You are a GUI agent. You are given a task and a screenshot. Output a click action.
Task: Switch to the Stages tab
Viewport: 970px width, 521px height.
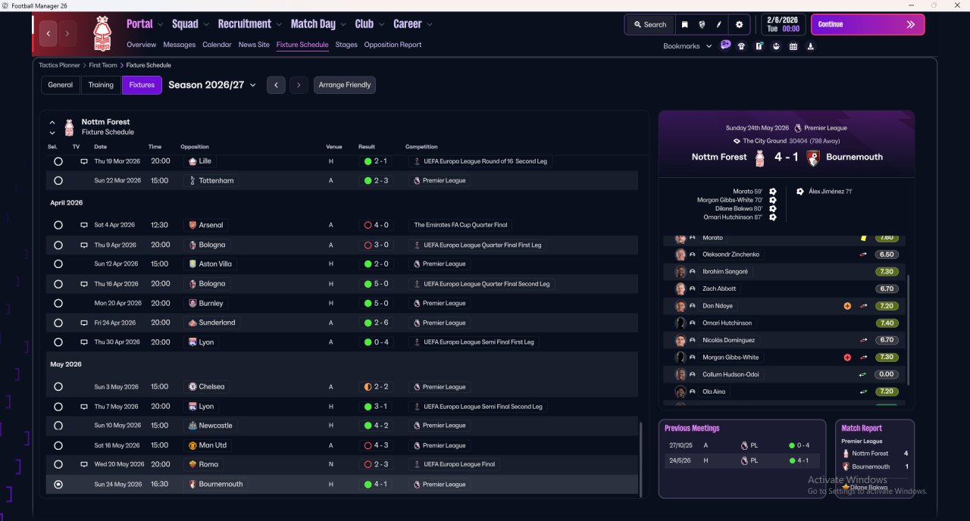point(346,45)
